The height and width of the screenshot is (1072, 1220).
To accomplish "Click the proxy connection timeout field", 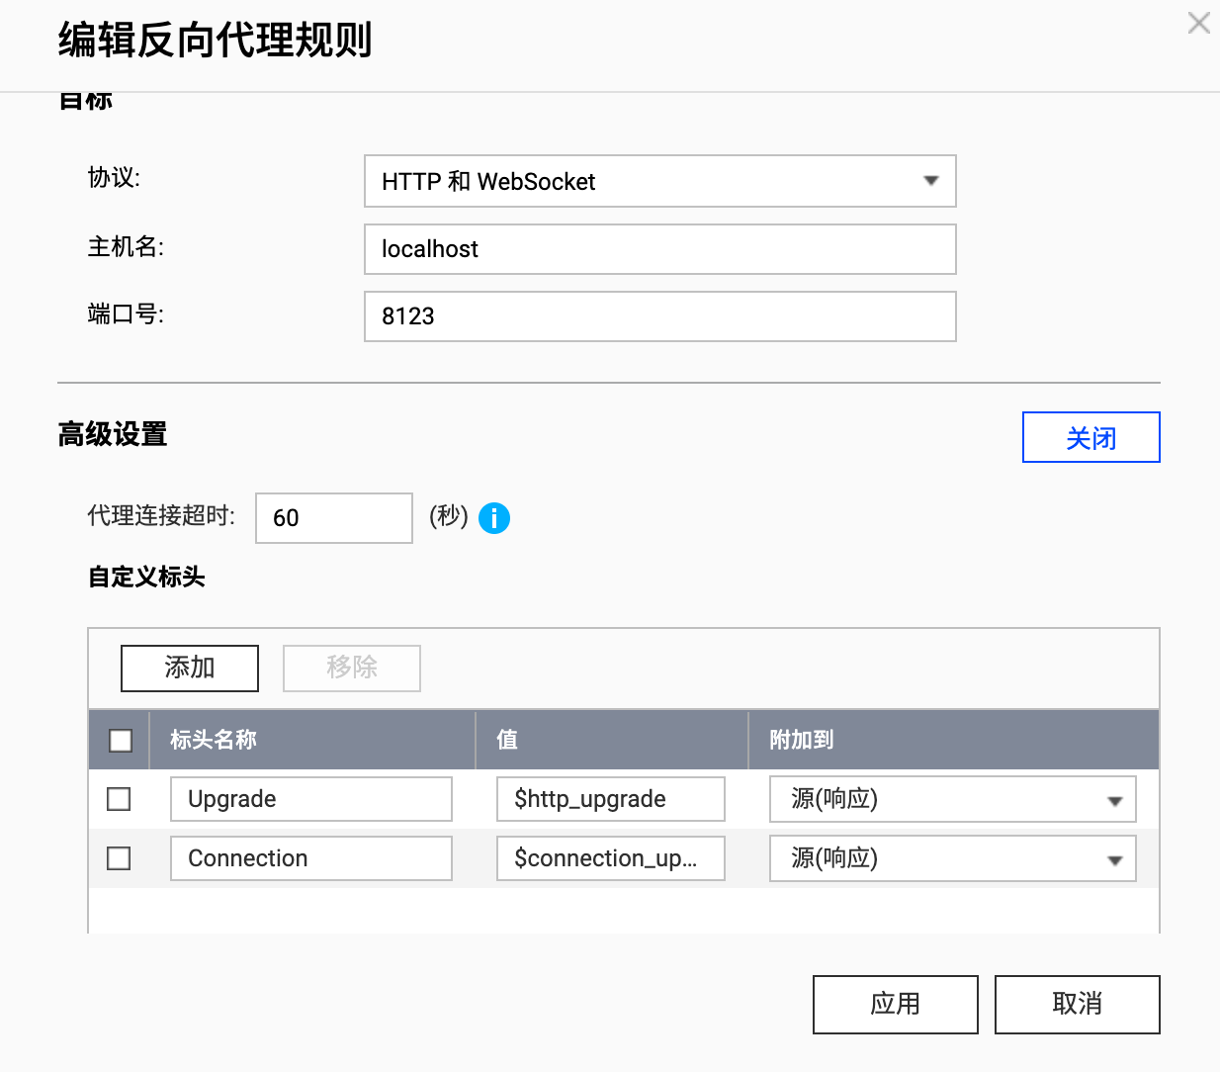I will coord(333,518).
